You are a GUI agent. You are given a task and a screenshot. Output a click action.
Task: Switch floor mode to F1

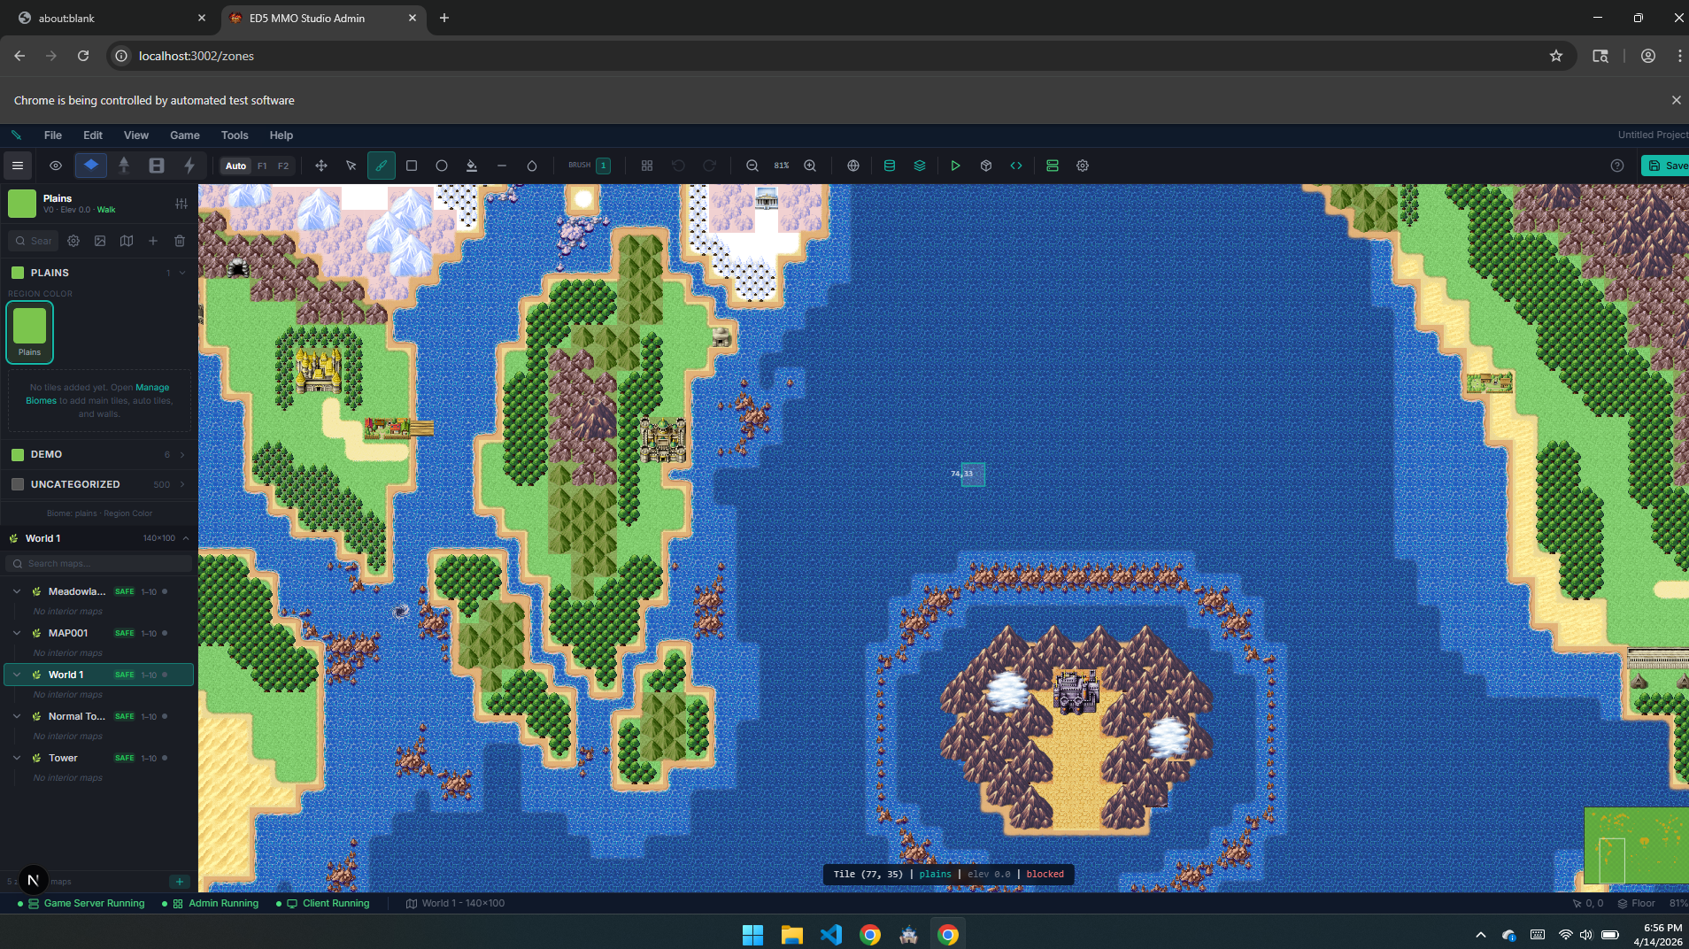[262, 166]
